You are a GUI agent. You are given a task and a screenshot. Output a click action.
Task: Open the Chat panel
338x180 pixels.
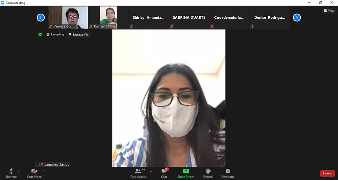point(164,171)
